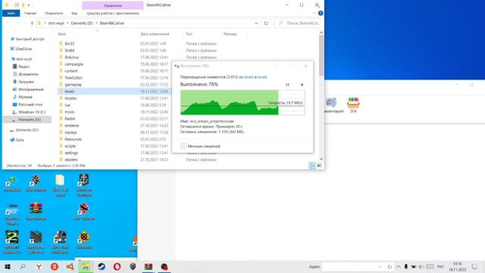This screenshot has height=273, width=485.
Task: Open the notification center icon
Action: pyautogui.click(x=475, y=266)
